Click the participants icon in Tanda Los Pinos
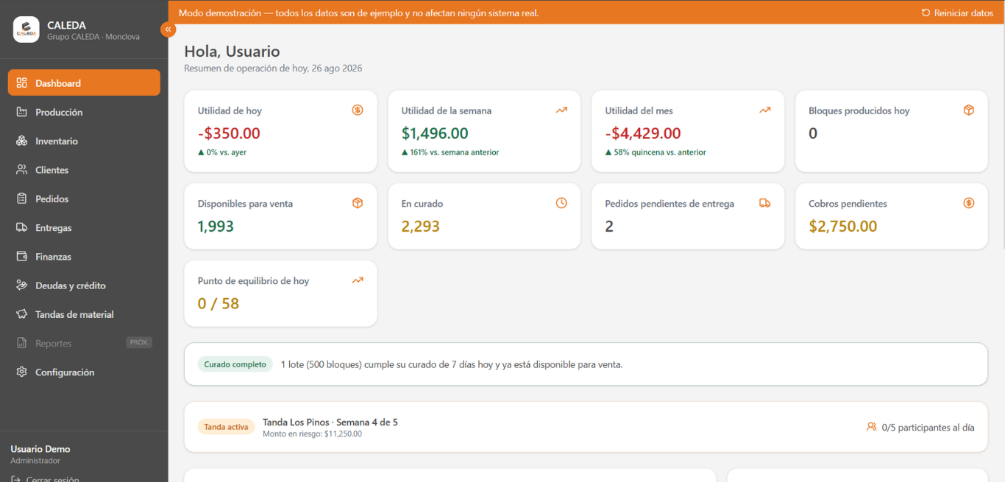Screen dimensions: 1005x482 click(x=872, y=427)
